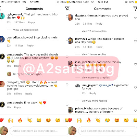Like mowizz1's comment using the heart icon
137x137 pixels.
pyautogui.click(x=135, y=41)
